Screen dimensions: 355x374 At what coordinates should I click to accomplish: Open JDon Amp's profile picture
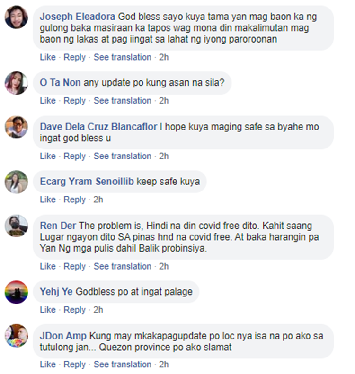(16, 336)
